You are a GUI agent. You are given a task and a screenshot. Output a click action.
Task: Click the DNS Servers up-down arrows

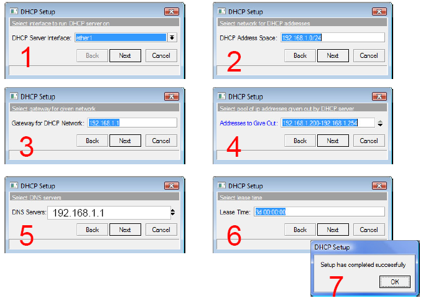pos(173,213)
